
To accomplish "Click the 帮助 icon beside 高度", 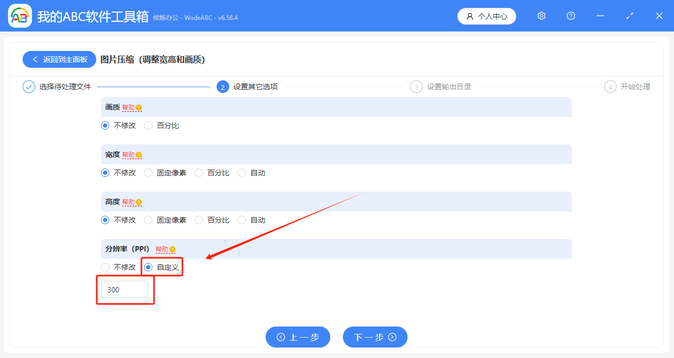I will [138, 202].
